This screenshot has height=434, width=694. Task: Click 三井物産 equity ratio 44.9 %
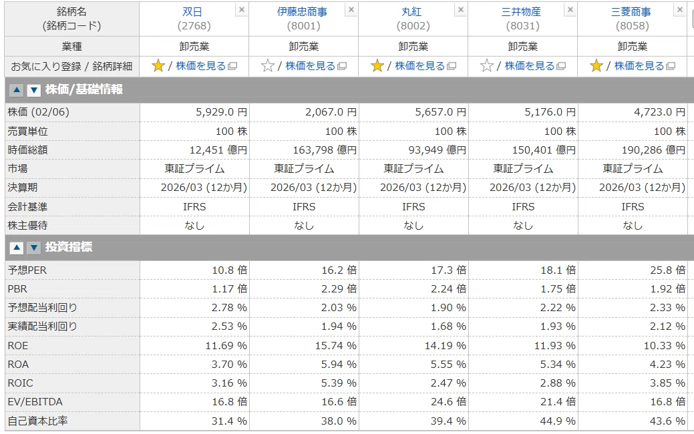(558, 421)
